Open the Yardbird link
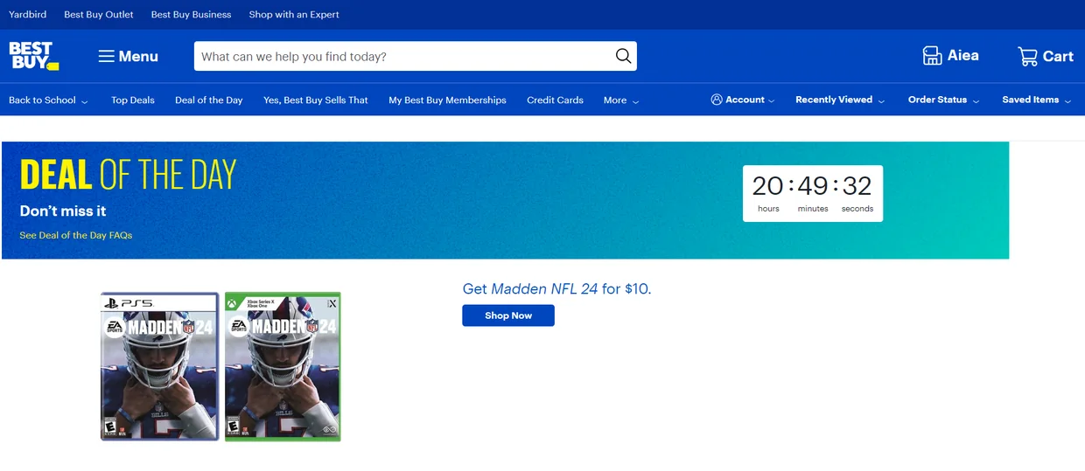This screenshot has height=471, width=1085. (x=27, y=14)
